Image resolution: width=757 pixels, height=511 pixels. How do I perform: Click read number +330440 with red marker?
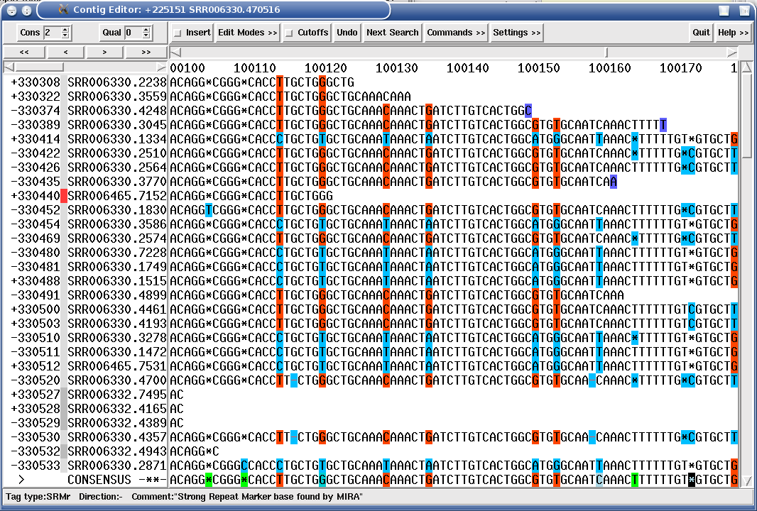point(36,196)
